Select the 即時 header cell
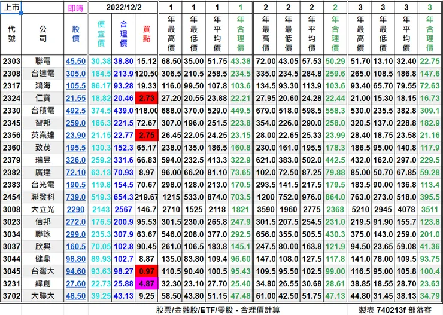 [75, 8]
